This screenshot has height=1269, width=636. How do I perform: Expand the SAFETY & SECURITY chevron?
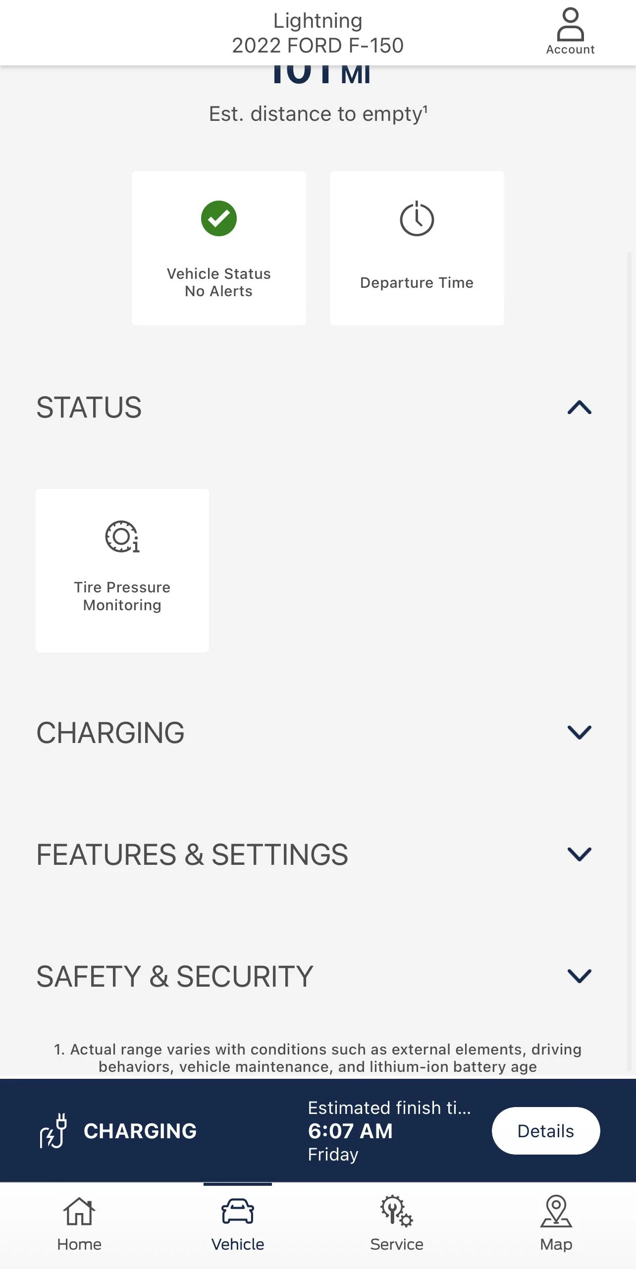coord(579,976)
